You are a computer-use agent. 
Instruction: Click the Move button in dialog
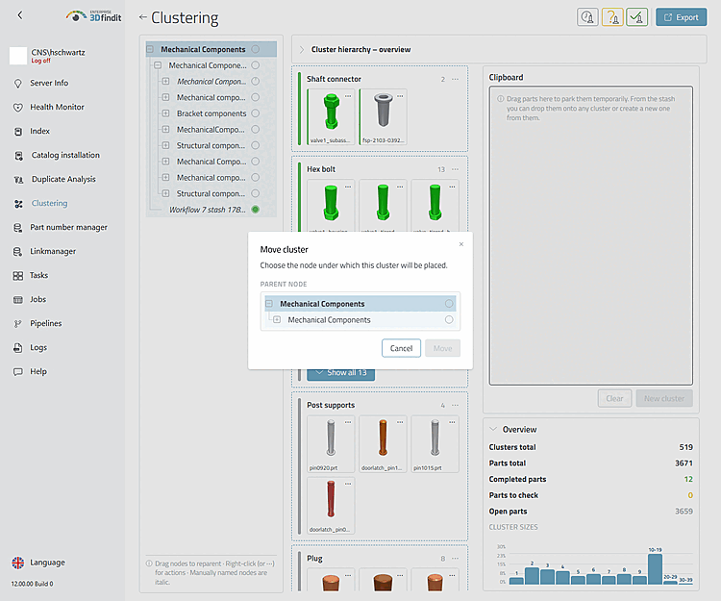point(442,348)
